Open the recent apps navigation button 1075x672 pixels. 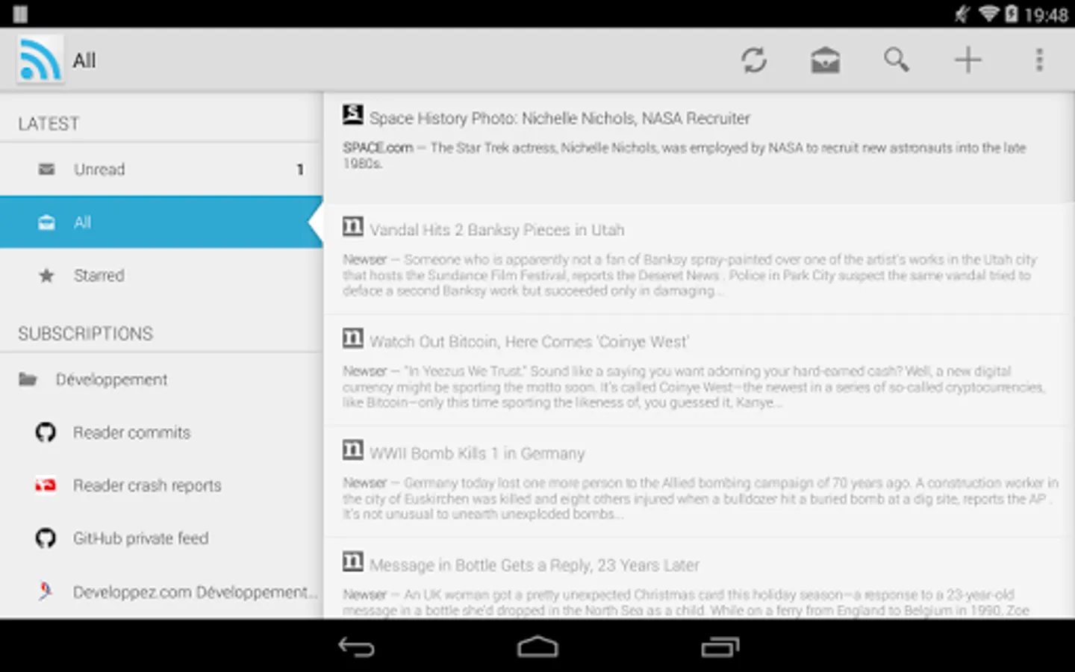coord(720,647)
